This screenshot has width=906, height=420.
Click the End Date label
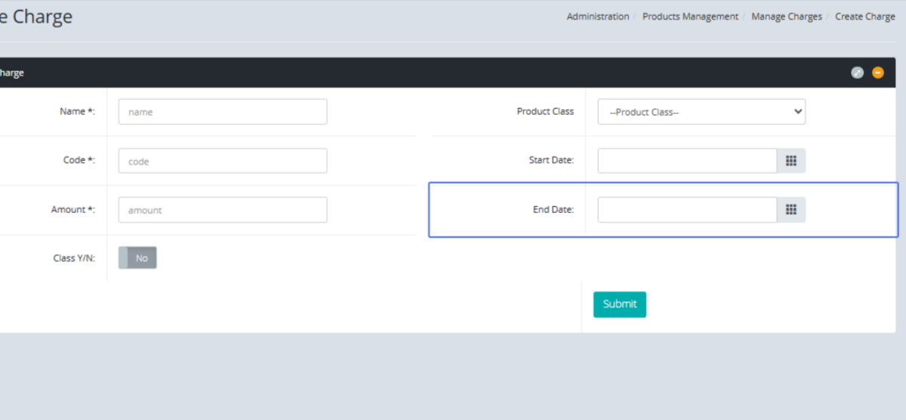pyautogui.click(x=553, y=209)
